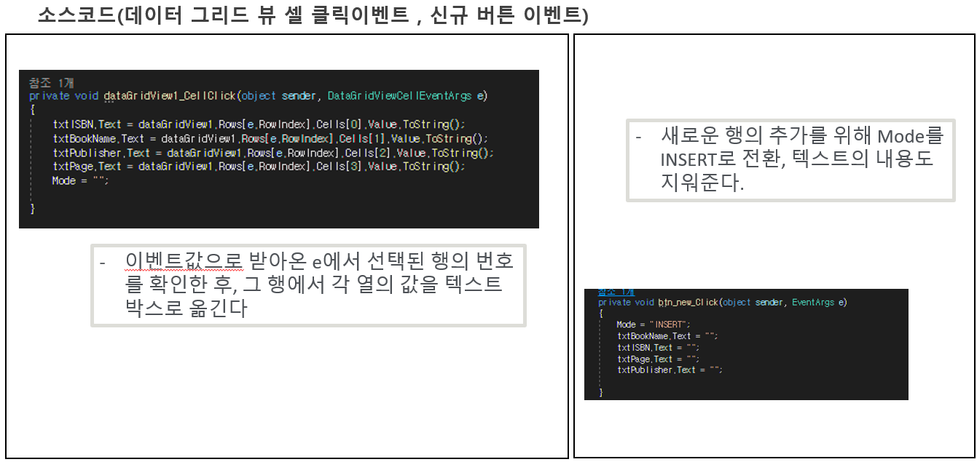This screenshot has height=462, width=977.
Task: Click the note beginning with 이벤트값으로 받아온
Action: pyautogui.click(x=308, y=284)
